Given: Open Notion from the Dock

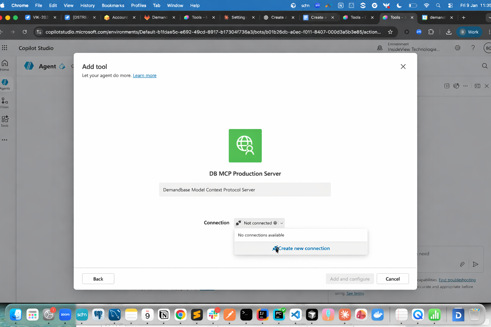Looking at the screenshot, I should (164, 315).
